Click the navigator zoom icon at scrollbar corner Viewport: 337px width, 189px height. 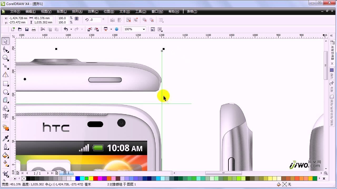coord(326,173)
